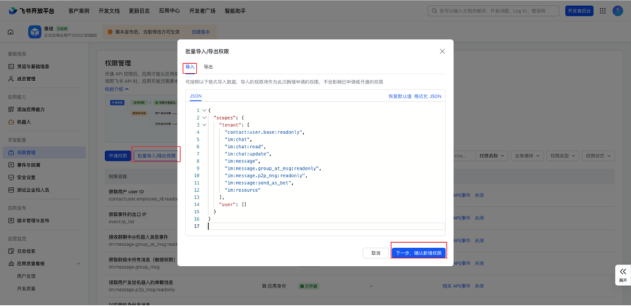Place cursor on editor line 17

tap(326, 226)
